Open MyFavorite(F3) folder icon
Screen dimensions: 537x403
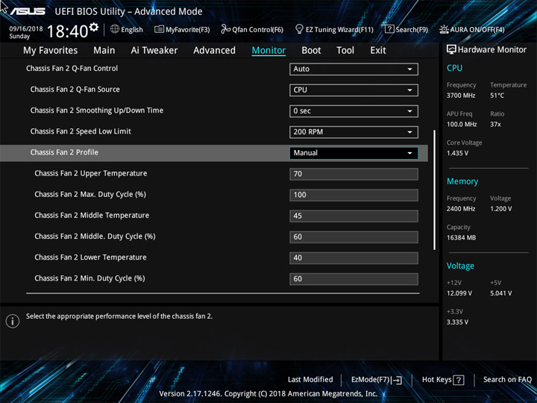[x=159, y=29]
